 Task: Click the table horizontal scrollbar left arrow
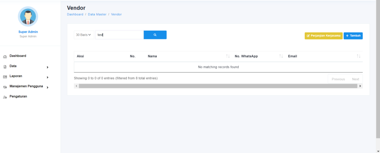(76, 86)
